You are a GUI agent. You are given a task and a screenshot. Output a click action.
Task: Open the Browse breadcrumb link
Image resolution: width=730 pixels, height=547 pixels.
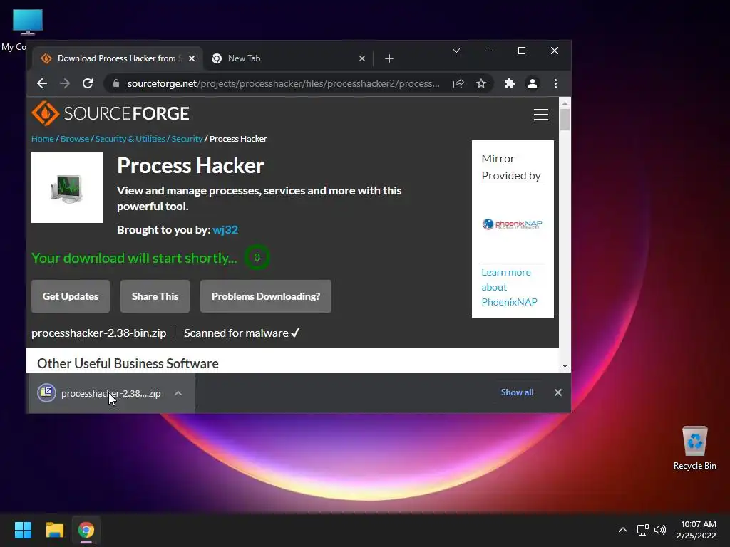pos(74,139)
